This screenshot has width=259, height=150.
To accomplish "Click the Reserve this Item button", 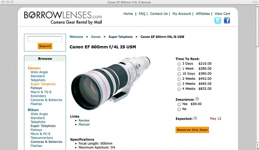I will pos(192,130).
